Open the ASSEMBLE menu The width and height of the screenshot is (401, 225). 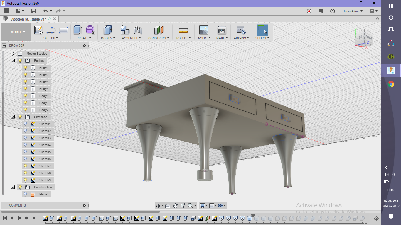tap(131, 38)
